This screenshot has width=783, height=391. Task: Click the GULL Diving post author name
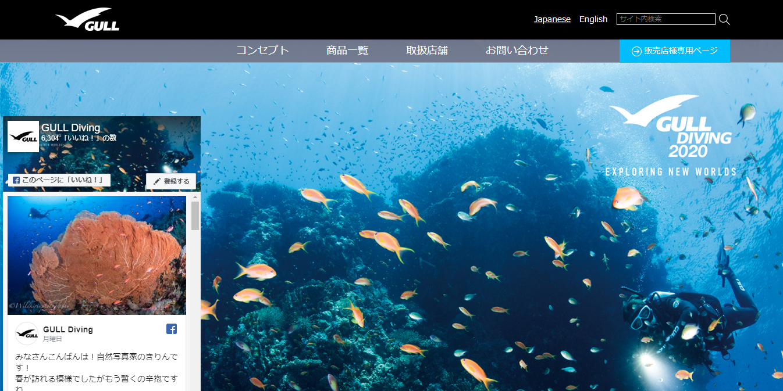(68, 329)
